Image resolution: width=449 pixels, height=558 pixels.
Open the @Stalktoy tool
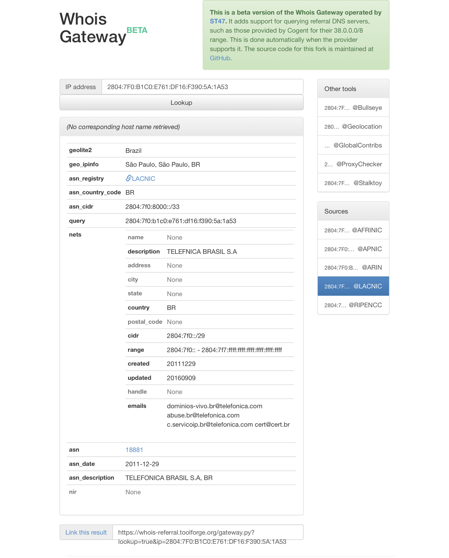pos(353,183)
